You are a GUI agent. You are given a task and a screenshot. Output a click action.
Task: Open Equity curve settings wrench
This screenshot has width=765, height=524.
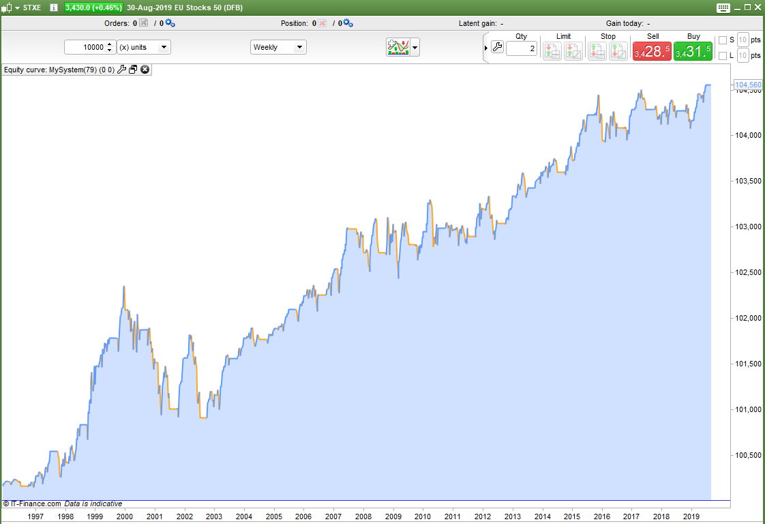click(122, 70)
